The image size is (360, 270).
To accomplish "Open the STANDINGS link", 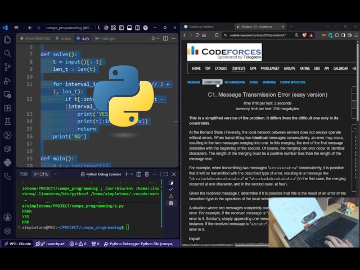I will (269, 82).
